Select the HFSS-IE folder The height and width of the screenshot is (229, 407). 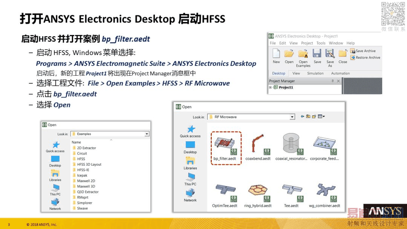pos(81,170)
